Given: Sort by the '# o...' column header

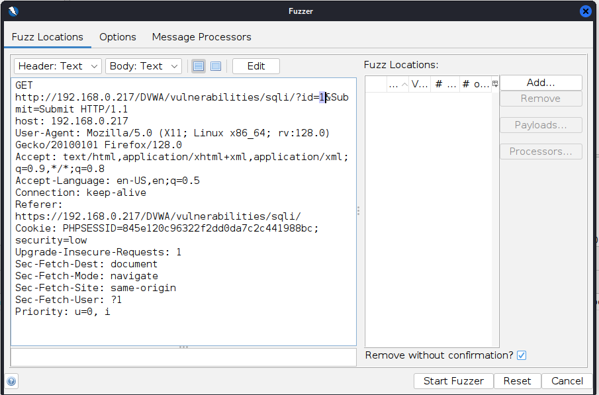Looking at the screenshot, I should 476,84.
